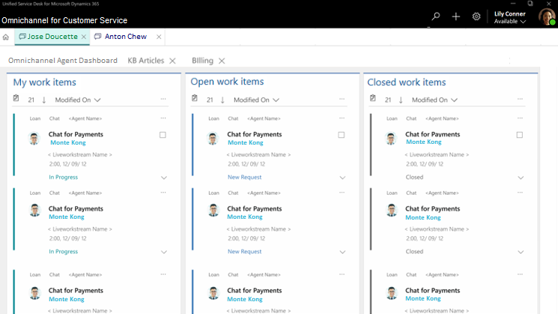Viewport: 558px width, 314px height.
Task: Open the Billing tab
Action: [x=202, y=61]
